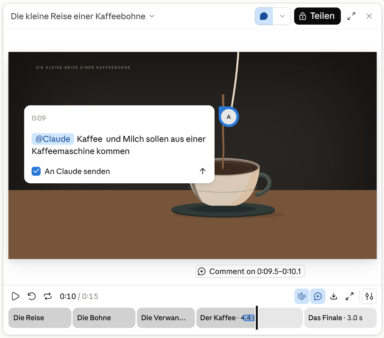
Task: Select the @Claude mention tag
Action: (53, 139)
